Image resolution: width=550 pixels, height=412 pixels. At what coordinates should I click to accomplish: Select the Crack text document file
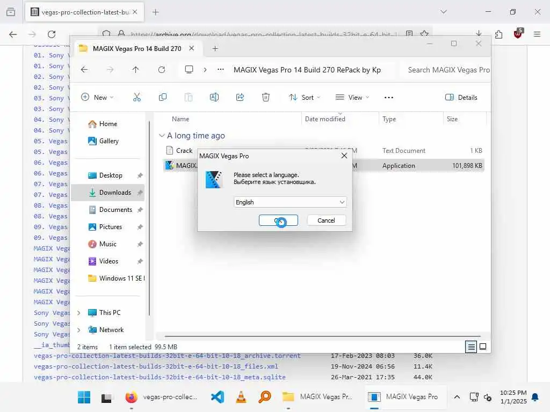(x=184, y=151)
